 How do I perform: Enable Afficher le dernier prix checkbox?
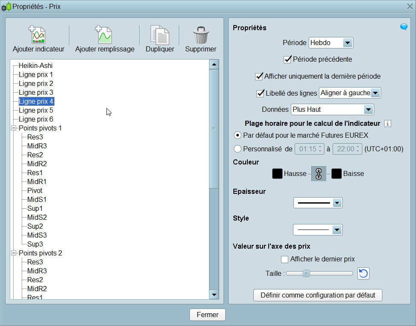[x=284, y=259]
